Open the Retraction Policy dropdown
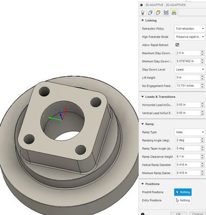Image resolution: width=206 pixels, height=215 pixels. pyautogui.click(x=189, y=28)
